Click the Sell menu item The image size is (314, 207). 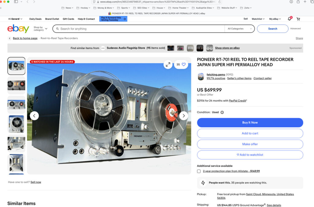[246, 19]
